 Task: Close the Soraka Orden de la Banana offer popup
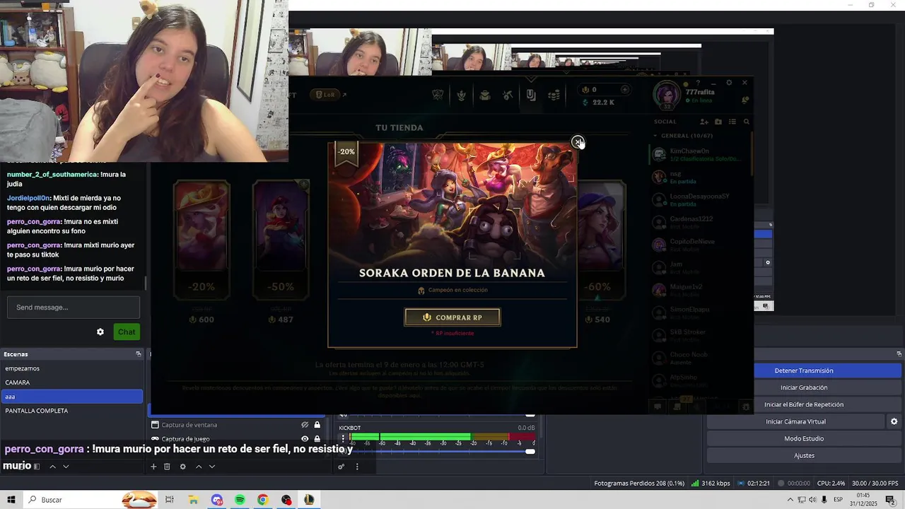[578, 142]
